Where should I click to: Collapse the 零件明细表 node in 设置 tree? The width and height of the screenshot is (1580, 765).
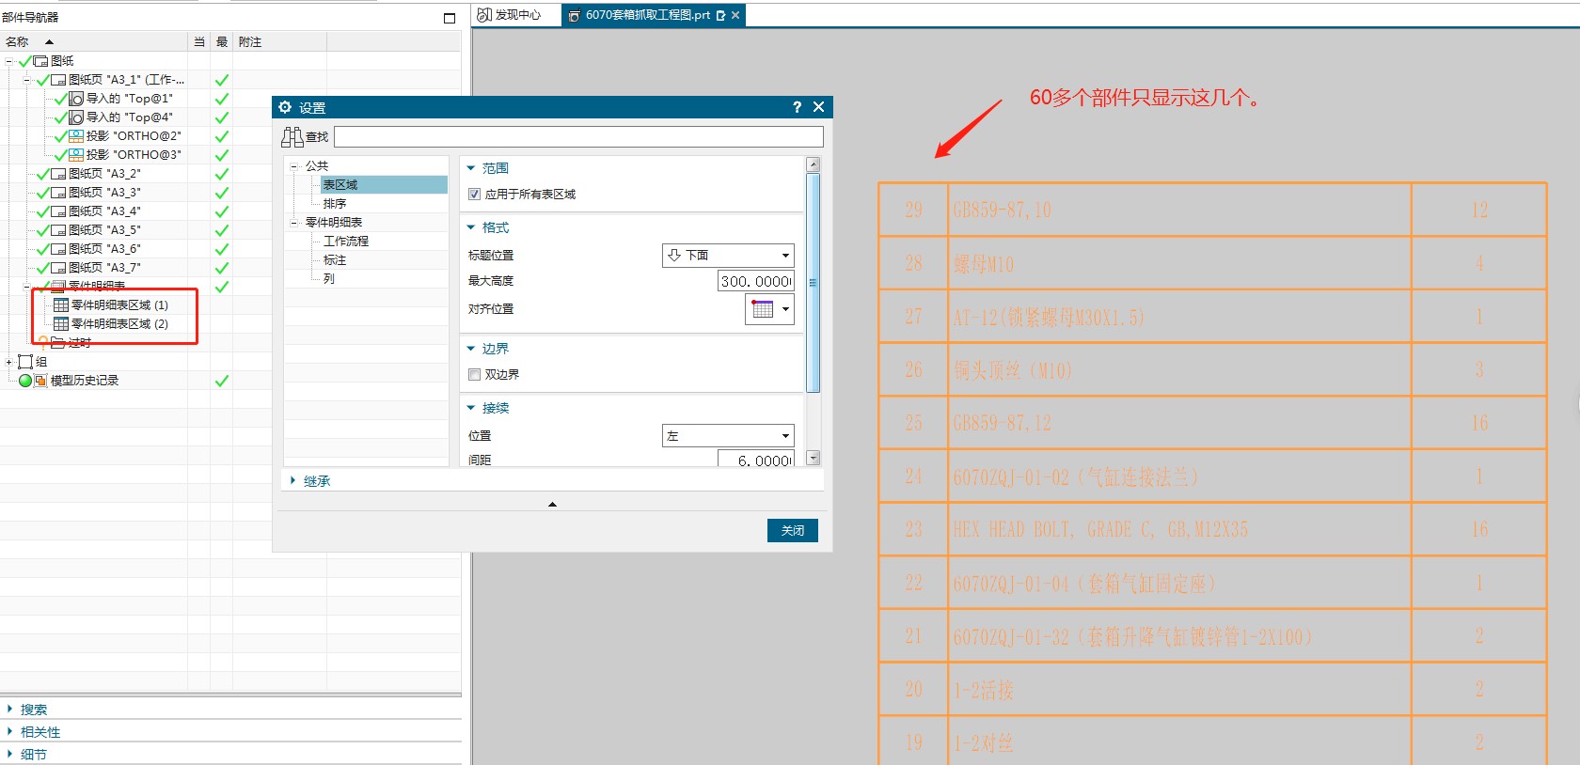coord(294,223)
